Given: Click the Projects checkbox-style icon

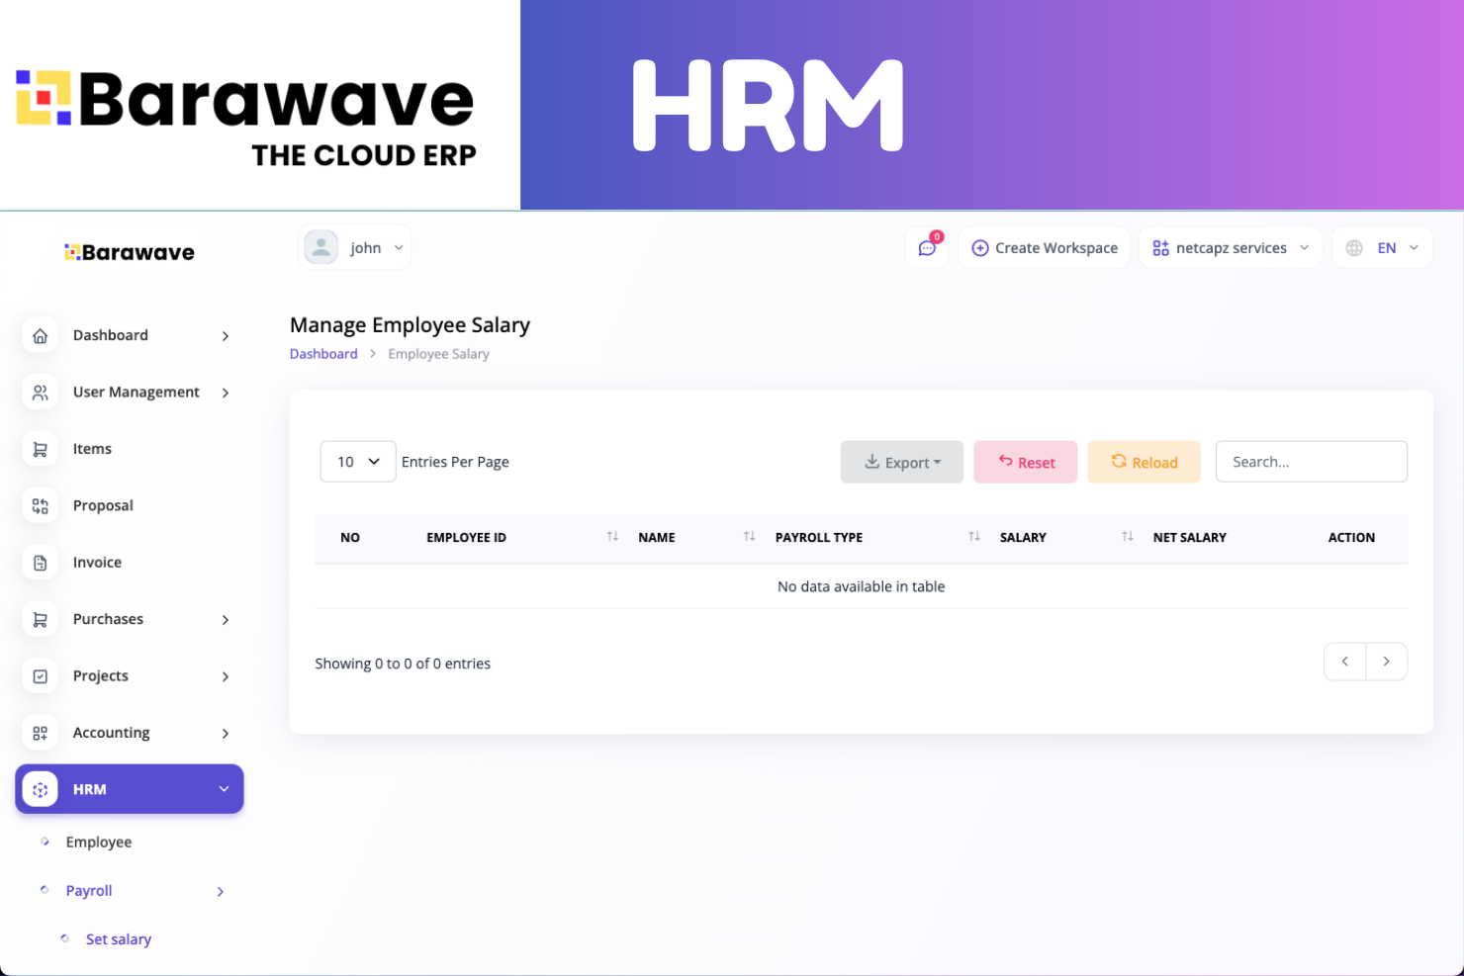Looking at the screenshot, I should point(40,676).
